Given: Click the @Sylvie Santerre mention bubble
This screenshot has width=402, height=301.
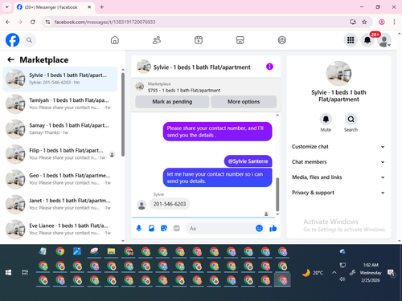Looking at the screenshot, I should [x=248, y=161].
